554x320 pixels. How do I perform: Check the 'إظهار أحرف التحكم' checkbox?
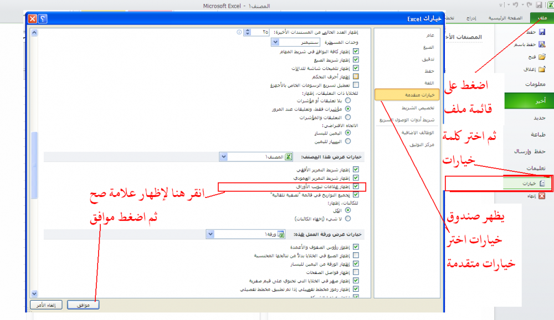356,77
